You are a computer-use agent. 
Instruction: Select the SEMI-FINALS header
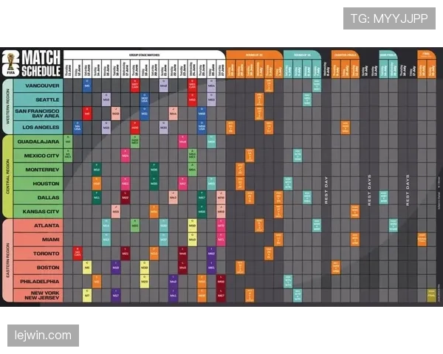click(x=388, y=55)
